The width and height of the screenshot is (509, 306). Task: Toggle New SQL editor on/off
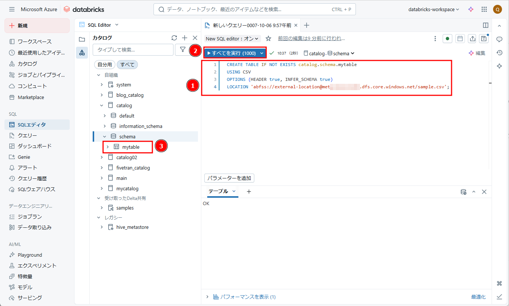click(232, 39)
